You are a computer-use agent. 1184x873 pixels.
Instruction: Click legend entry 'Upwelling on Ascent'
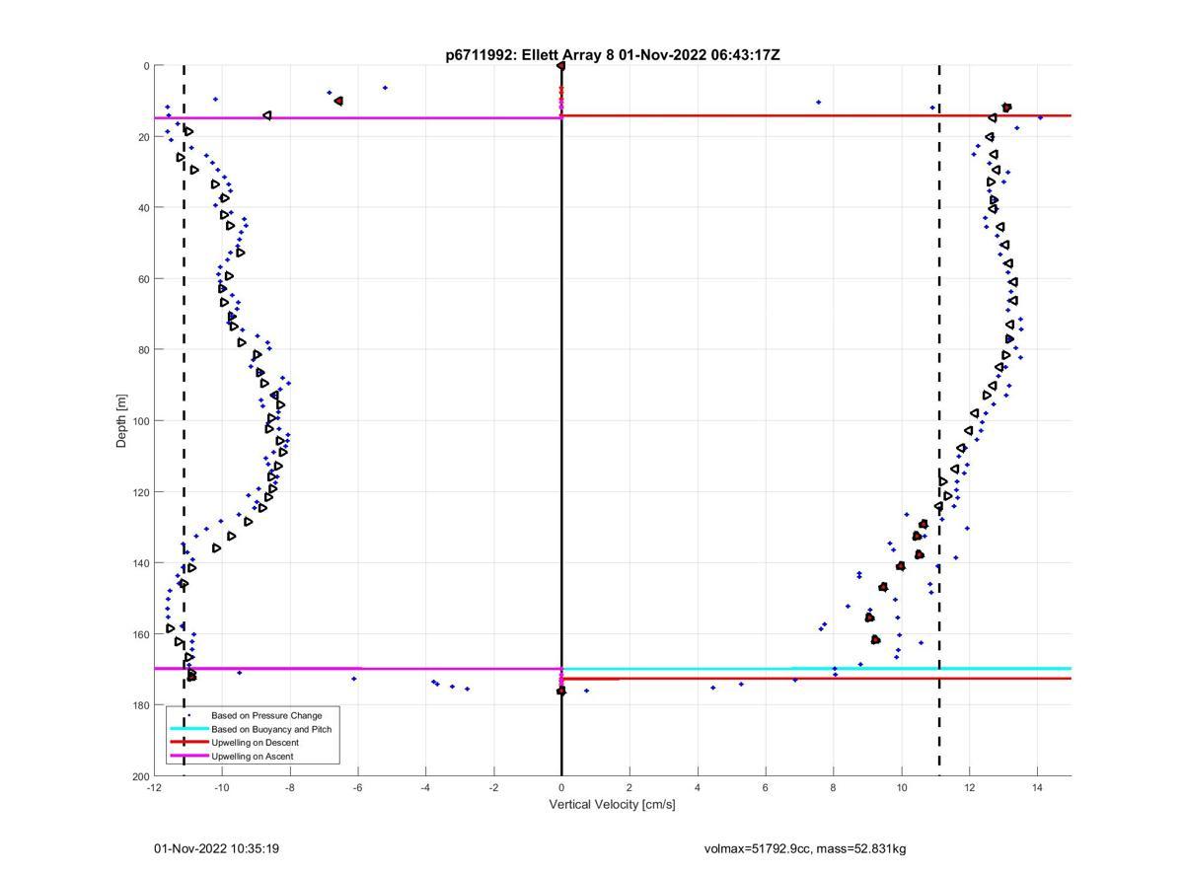253,757
